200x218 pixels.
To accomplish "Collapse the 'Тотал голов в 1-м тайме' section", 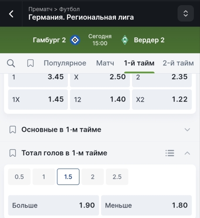I will (187, 153).
